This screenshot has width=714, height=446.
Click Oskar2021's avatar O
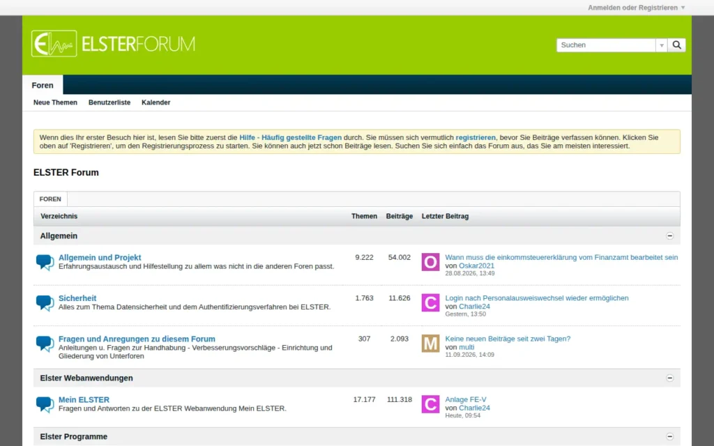[430, 262]
